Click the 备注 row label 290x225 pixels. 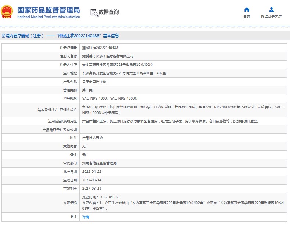74,155
